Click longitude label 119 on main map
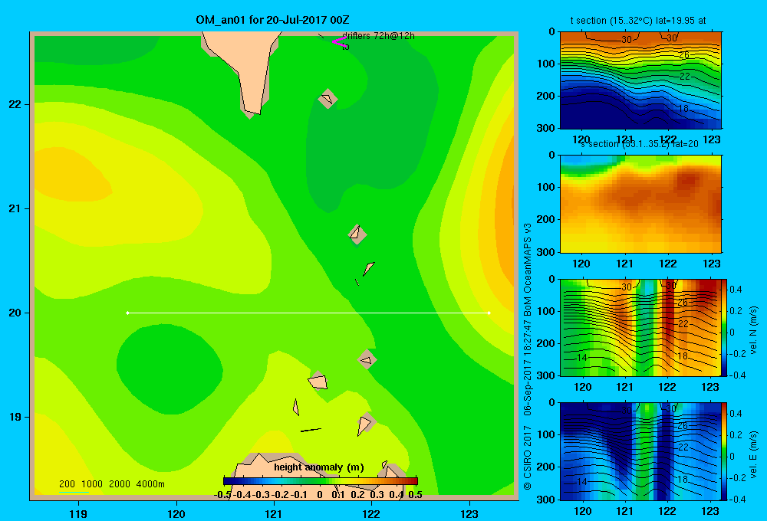 point(78,513)
